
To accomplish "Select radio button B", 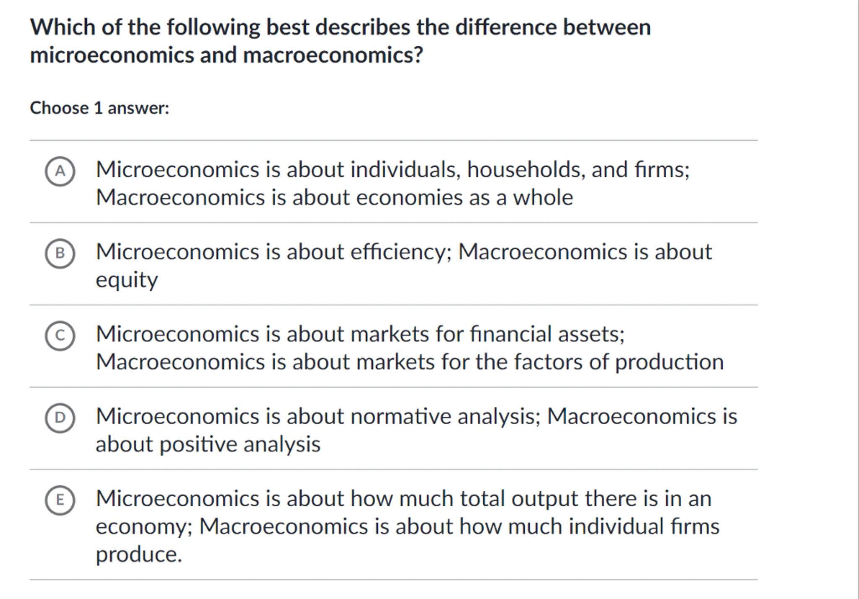I will coord(60,253).
